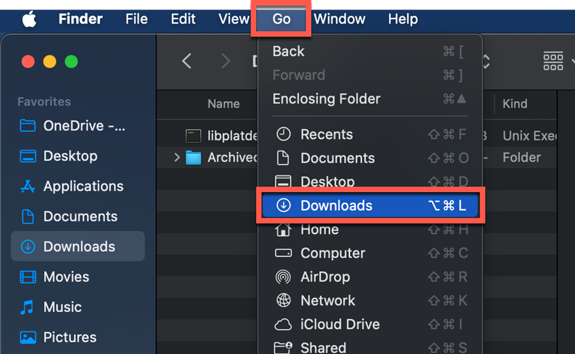The image size is (575, 354).
Task: Open the Apple menu
Action: (x=29, y=19)
